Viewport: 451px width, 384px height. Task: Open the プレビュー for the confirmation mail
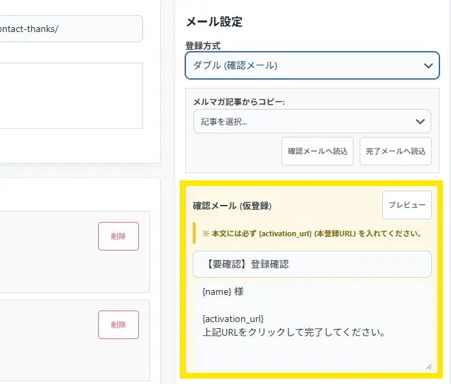[407, 205]
